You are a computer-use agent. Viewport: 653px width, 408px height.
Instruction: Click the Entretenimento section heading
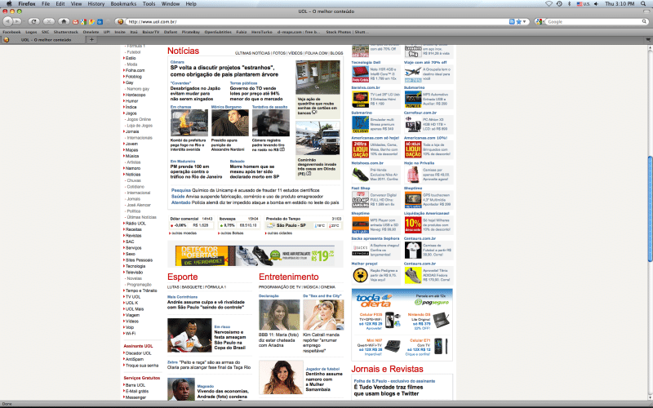pyautogui.click(x=289, y=277)
